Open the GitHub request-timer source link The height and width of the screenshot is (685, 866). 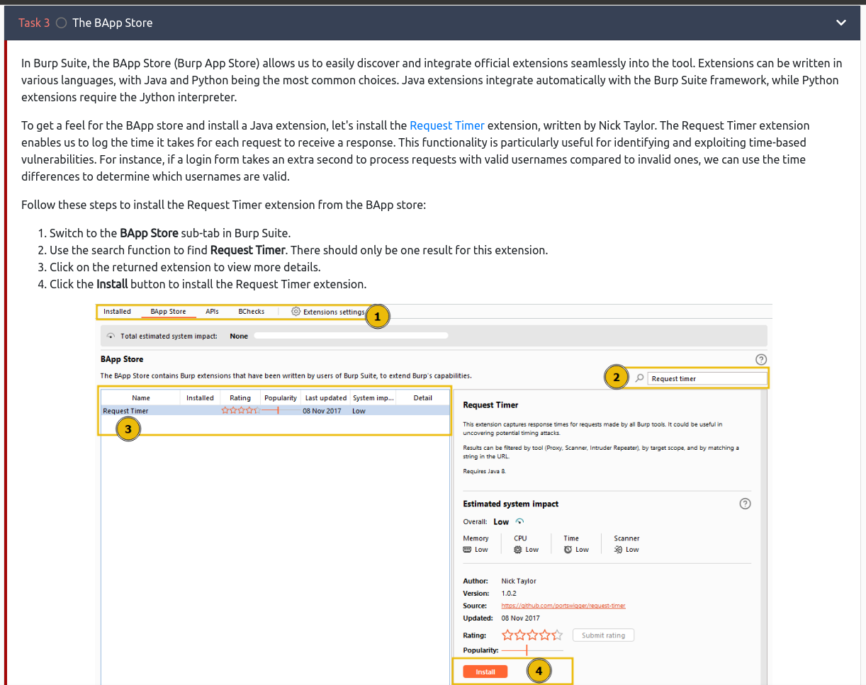click(563, 606)
